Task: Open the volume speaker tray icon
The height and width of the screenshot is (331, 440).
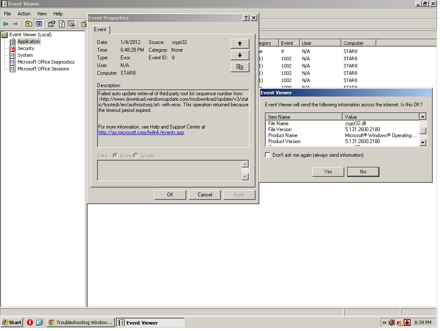Action: 391,322
